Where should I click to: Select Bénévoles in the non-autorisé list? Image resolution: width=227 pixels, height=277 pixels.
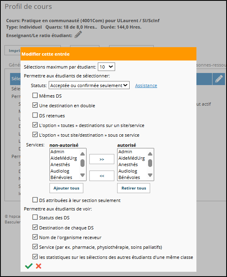(62, 177)
